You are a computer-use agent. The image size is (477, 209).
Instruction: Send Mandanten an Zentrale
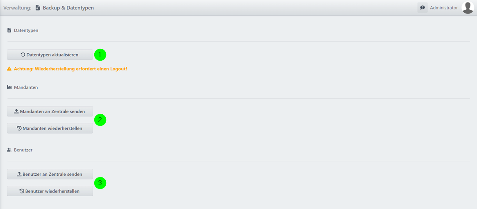tap(50, 111)
